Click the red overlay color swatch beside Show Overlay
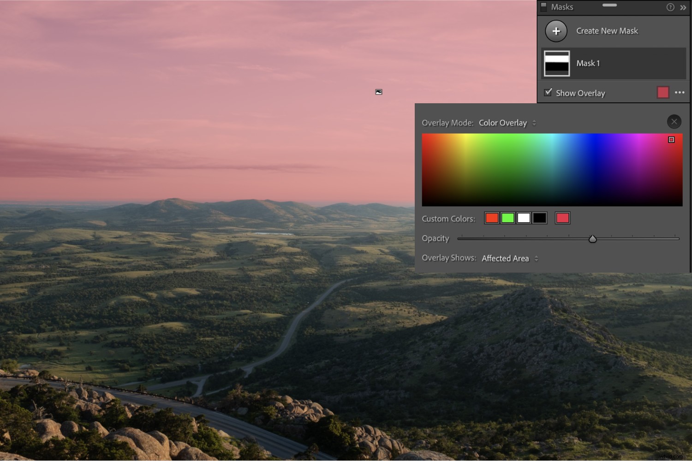The height and width of the screenshot is (461, 692). click(x=663, y=92)
